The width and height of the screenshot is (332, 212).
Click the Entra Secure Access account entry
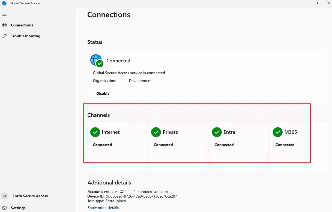(30, 196)
